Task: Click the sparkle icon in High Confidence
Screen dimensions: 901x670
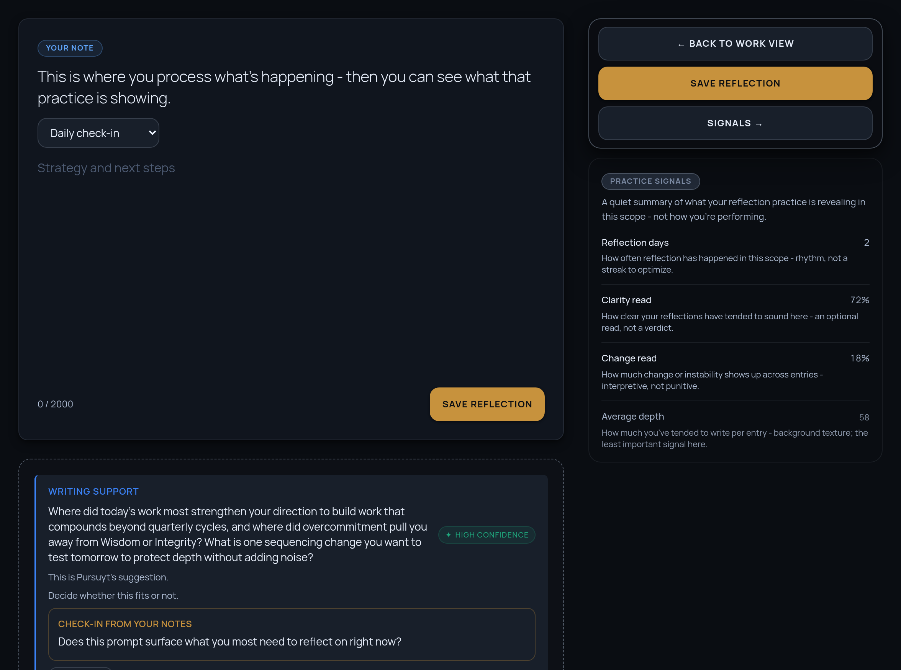Action: click(449, 534)
